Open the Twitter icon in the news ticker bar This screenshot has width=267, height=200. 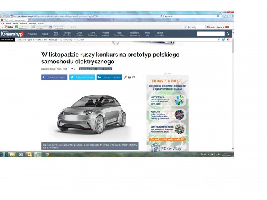[223, 40]
